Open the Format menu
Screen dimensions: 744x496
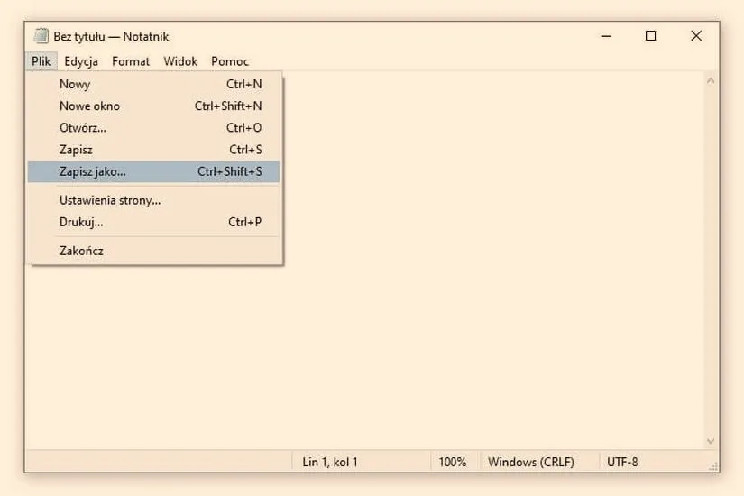click(131, 61)
